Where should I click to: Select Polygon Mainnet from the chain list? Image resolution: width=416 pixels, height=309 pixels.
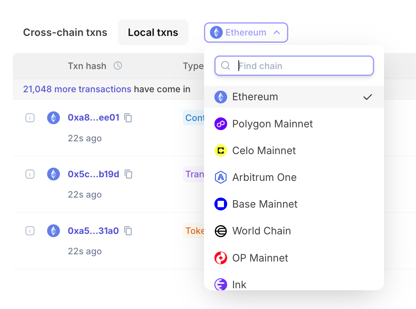click(272, 124)
